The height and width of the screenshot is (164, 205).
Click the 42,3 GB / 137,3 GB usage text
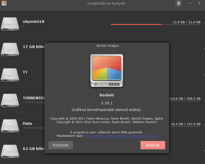pos(186,124)
